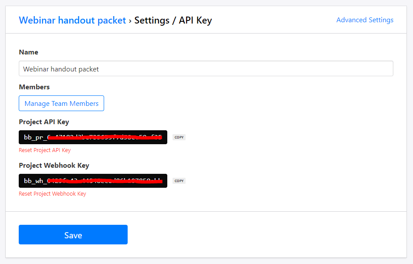Click the Project API Key section label
The image size is (413, 264).
pos(44,122)
